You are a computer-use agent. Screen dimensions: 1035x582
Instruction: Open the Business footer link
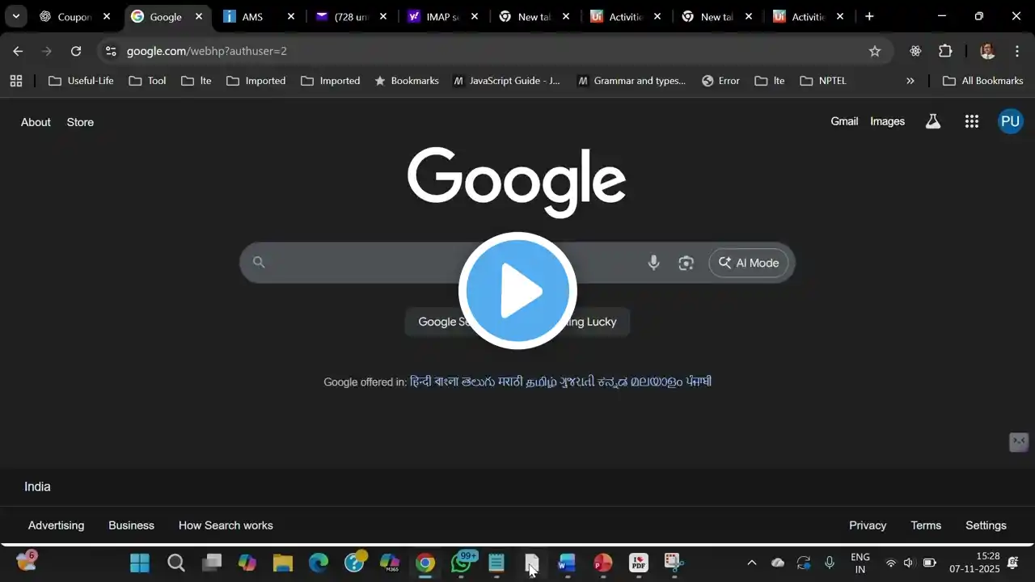(x=131, y=525)
